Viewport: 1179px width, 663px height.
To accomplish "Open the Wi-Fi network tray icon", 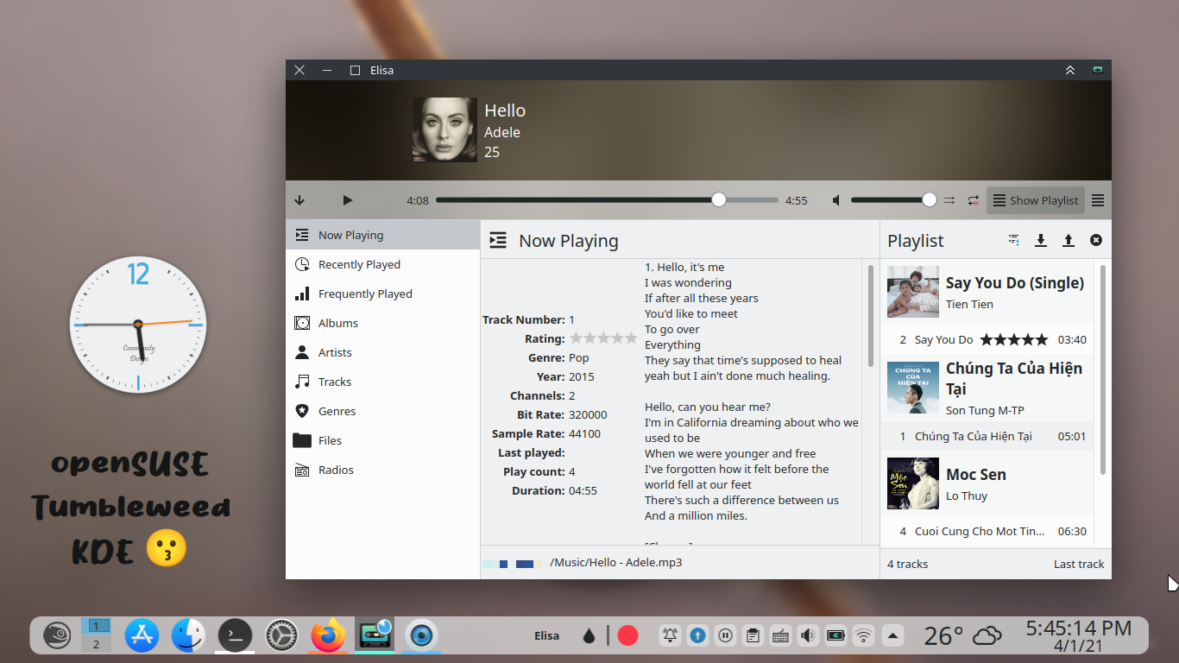I will pyautogui.click(x=863, y=635).
